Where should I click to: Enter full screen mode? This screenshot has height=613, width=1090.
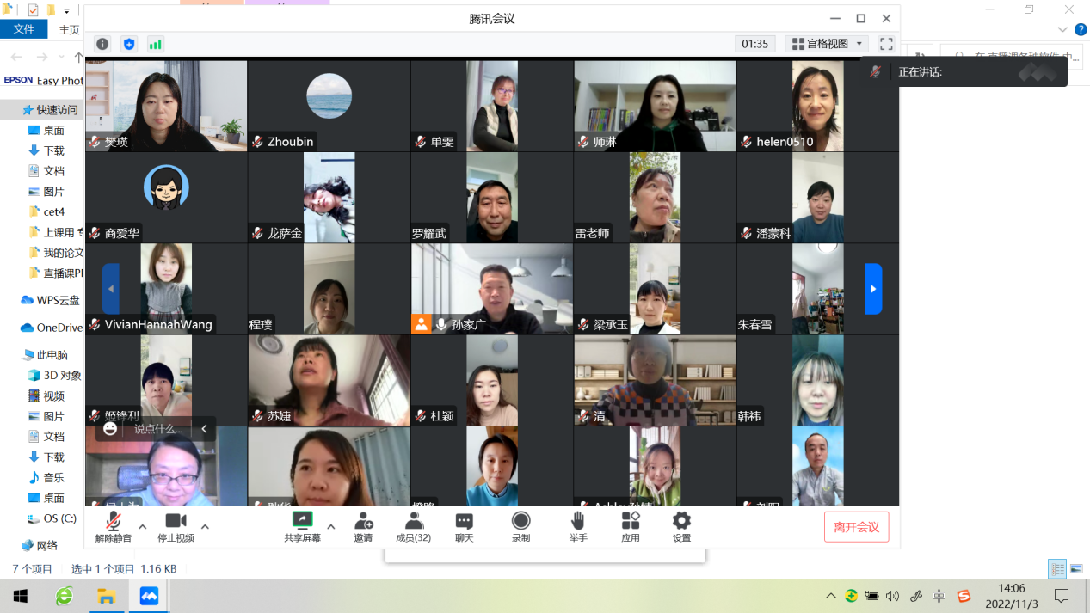pos(886,44)
